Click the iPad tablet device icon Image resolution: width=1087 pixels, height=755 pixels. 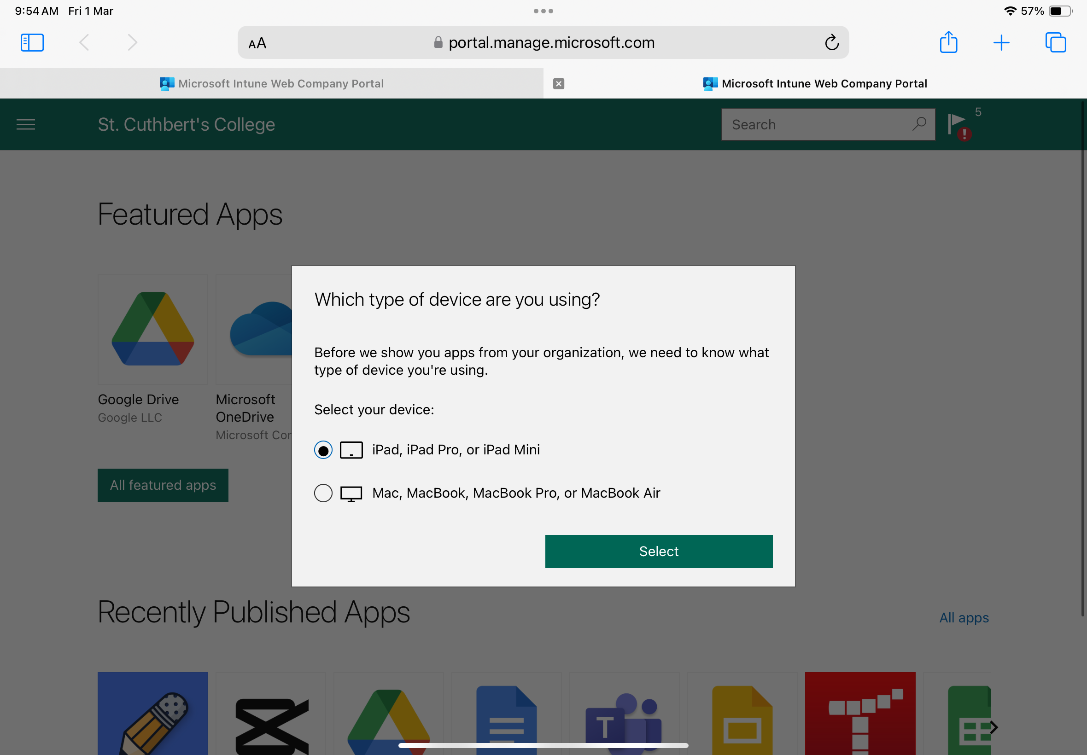[351, 450]
